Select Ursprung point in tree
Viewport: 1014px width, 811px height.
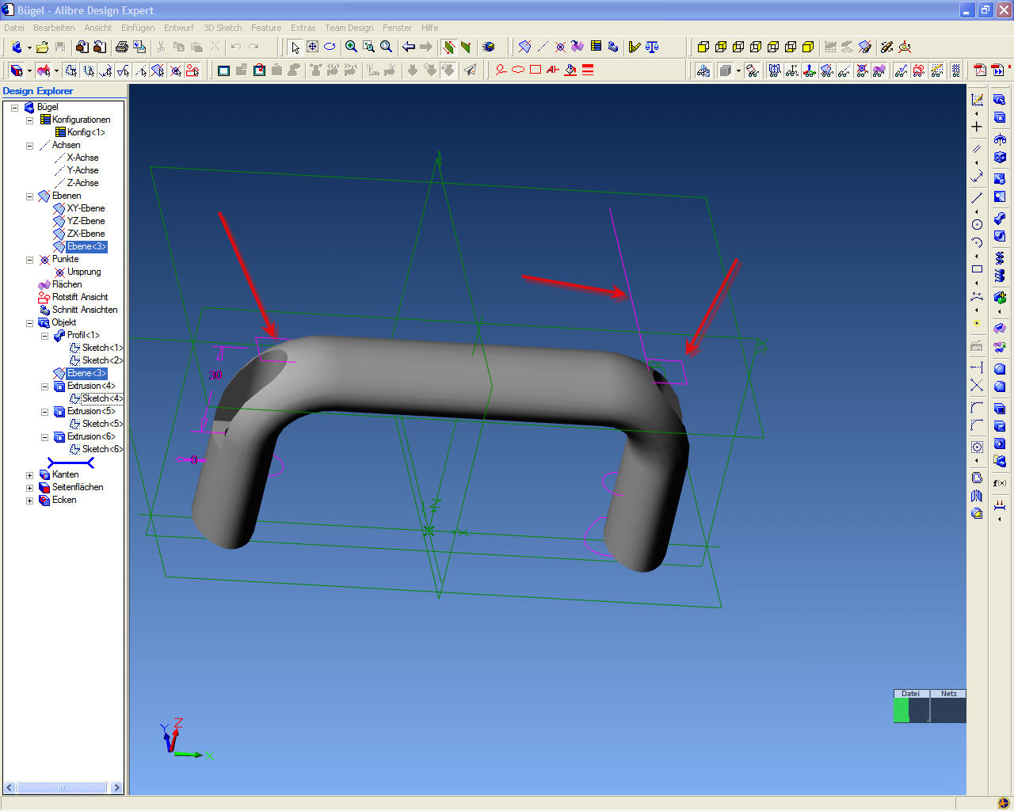84,272
